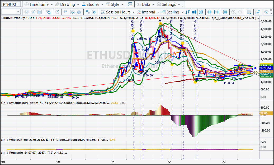This screenshot has height=165, width=274.
Task: Click the target with arrow icon
Action: 57,12
